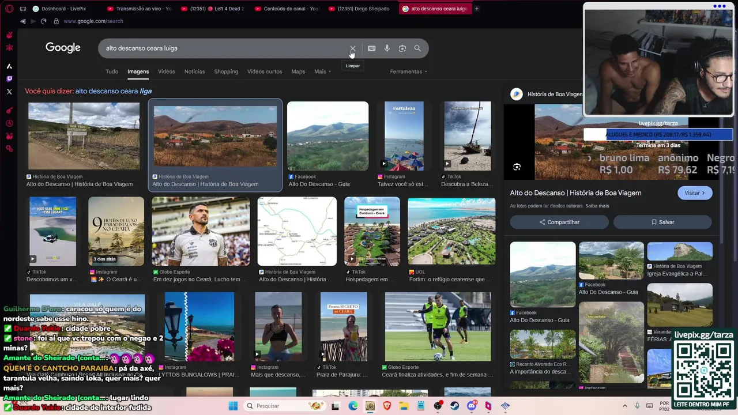Switch to the Tudo results tab
The height and width of the screenshot is (415, 738).
point(112,71)
